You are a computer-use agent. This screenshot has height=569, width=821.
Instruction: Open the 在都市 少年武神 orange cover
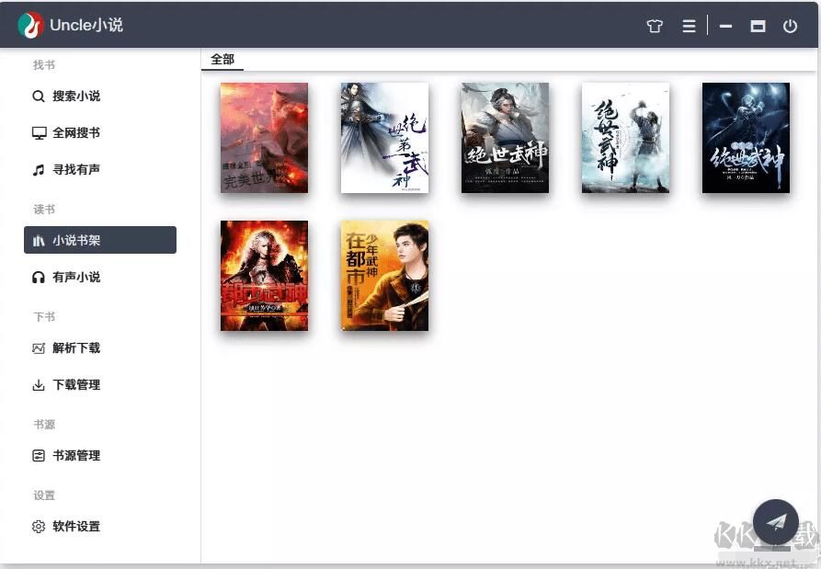(x=385, y=276)
